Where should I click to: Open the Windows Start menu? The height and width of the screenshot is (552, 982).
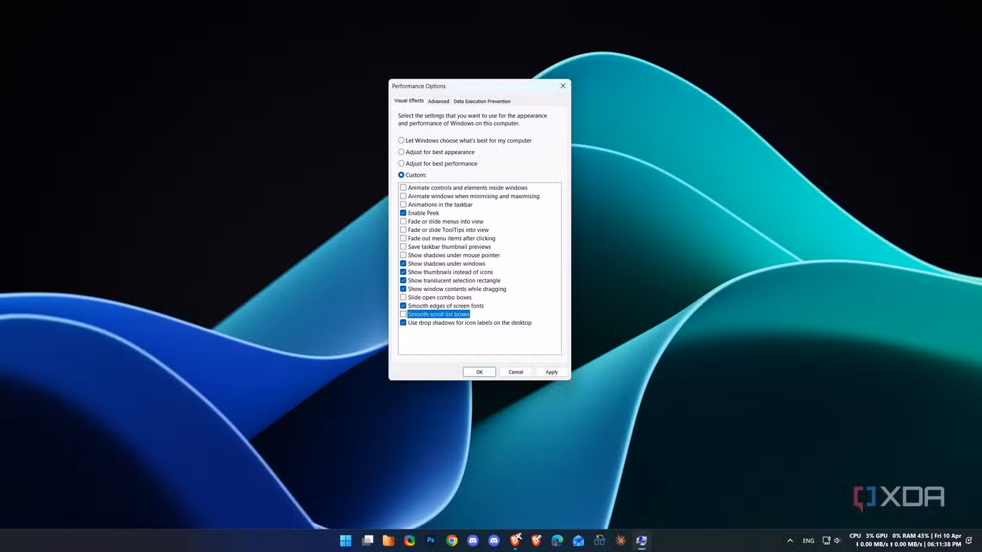tap(346, 540)
